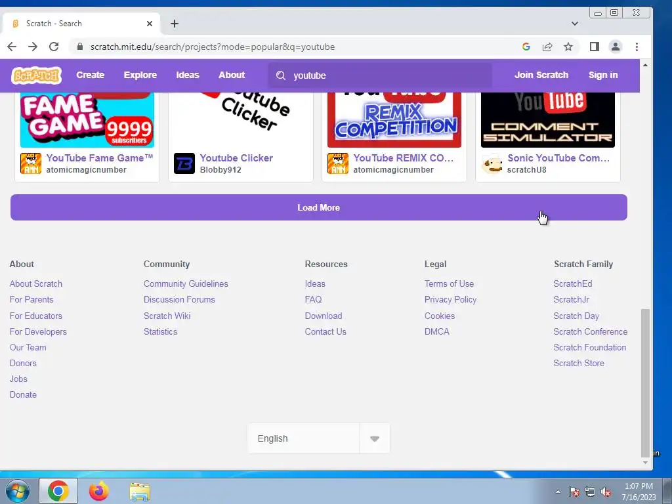Open the Scratch Wiki link
Screen dimensions: 672x504
click(167, 316)
